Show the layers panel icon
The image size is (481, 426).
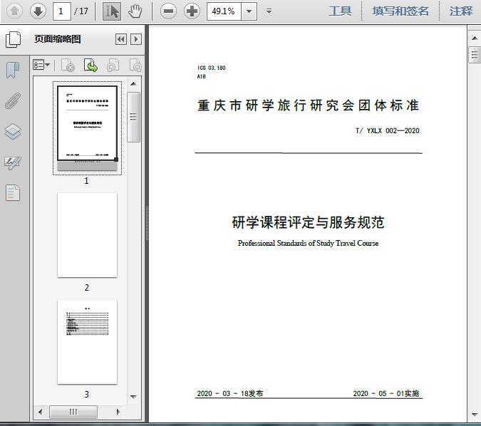[x=13, y=132]
